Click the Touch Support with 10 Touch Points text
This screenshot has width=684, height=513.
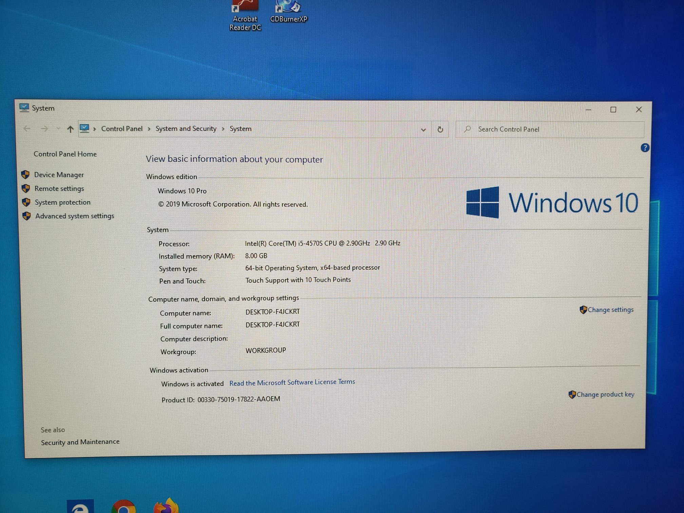coord(298,280)
